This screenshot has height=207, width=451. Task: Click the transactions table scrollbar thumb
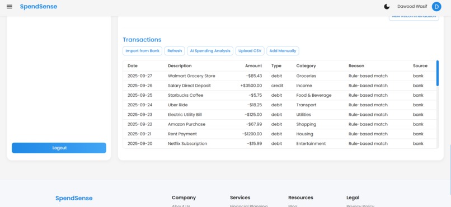point(437,73)
